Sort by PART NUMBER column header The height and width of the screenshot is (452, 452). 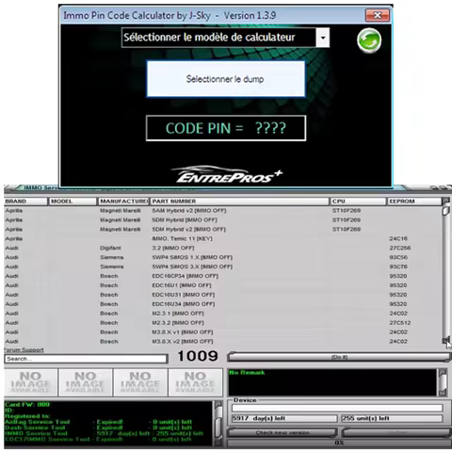[239, 202]
